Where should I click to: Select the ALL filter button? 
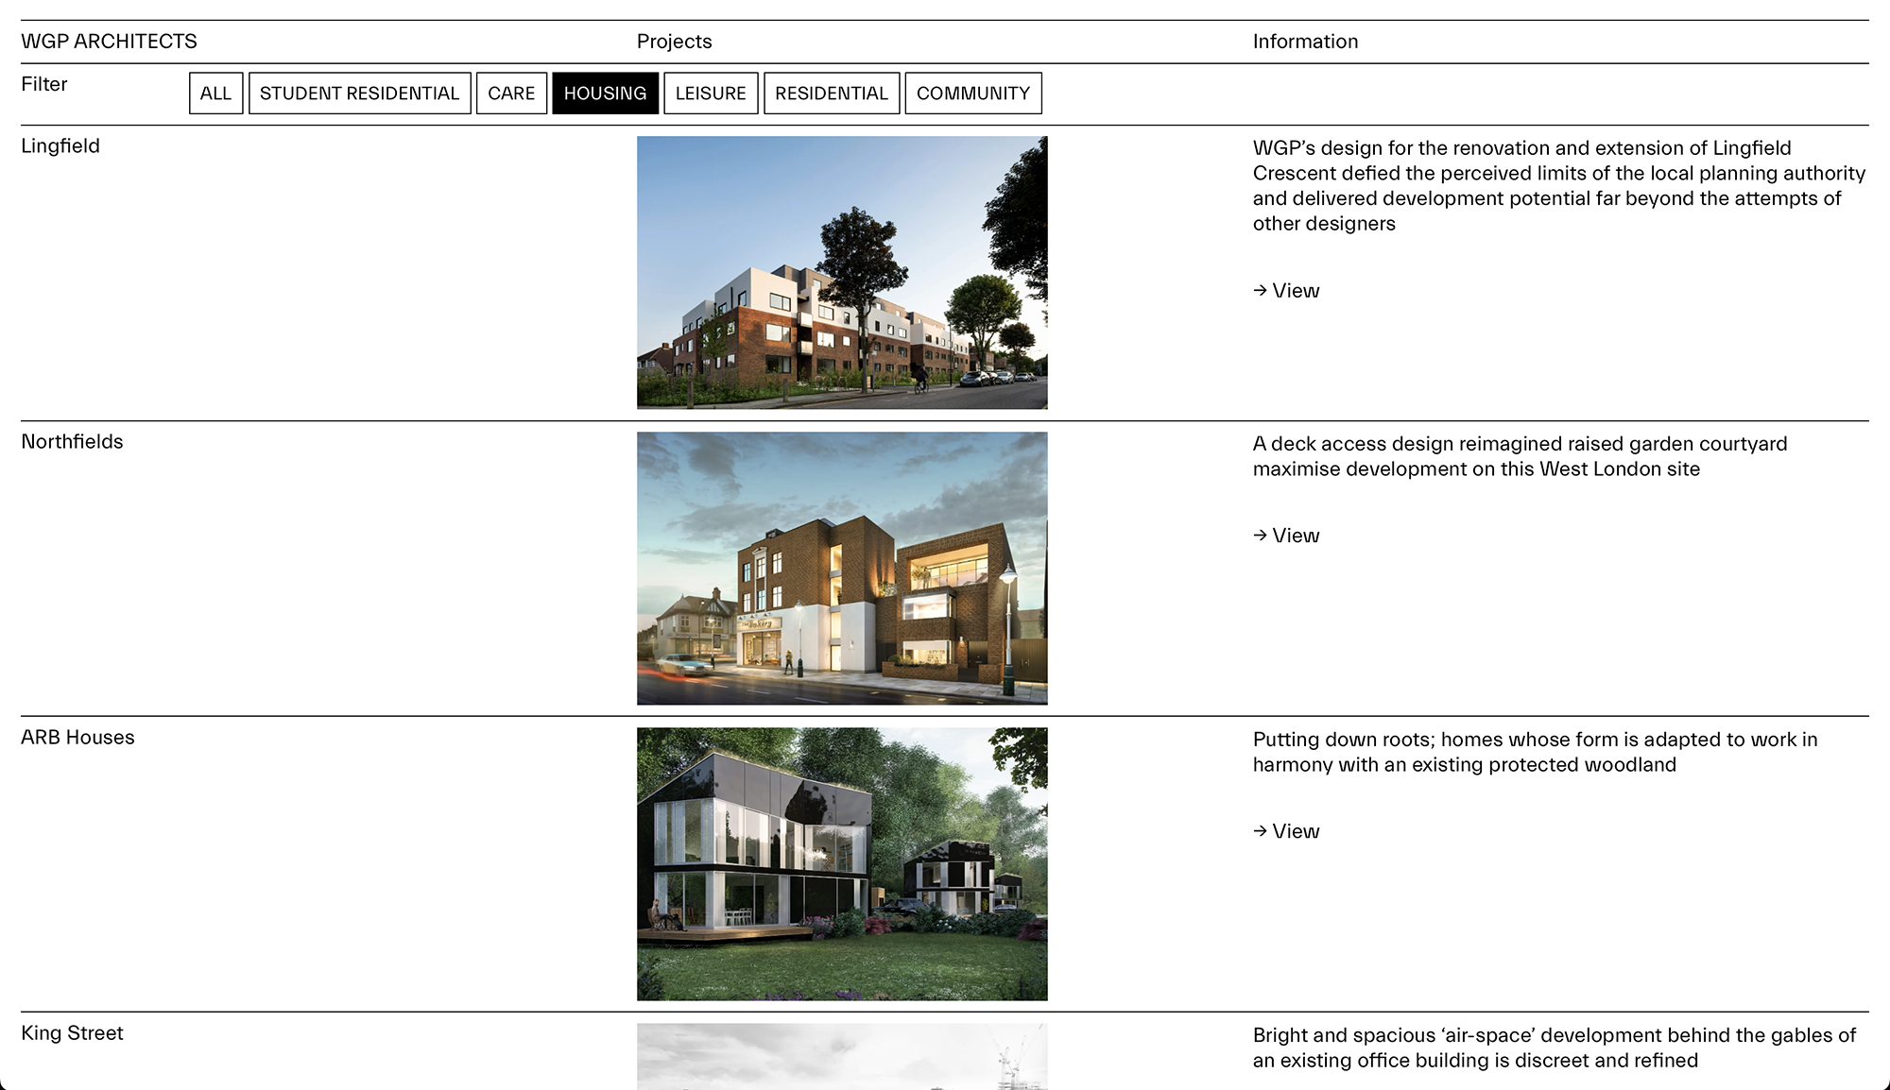coord(215,94)
